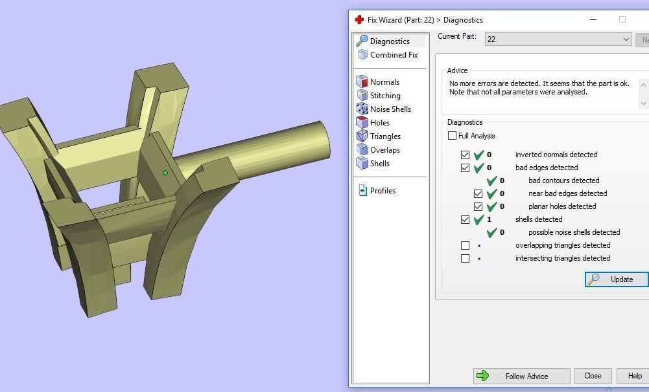Click the green arrow on Follow Advice
649x392 pixels.
pos(482,375)
